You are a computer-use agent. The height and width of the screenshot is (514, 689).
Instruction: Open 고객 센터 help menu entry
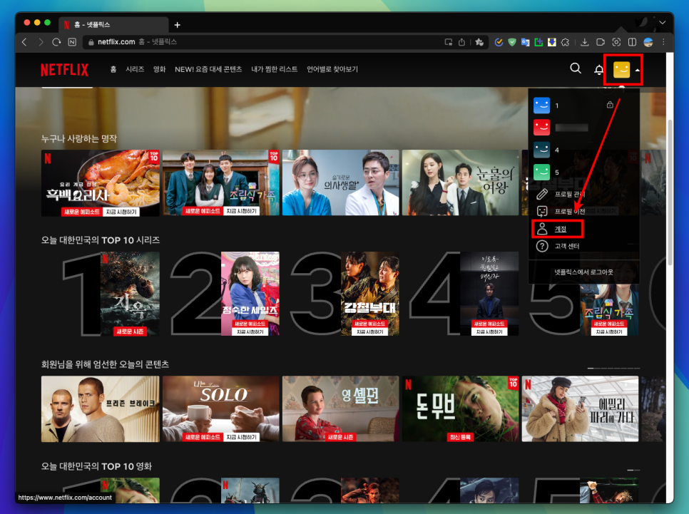558,246
